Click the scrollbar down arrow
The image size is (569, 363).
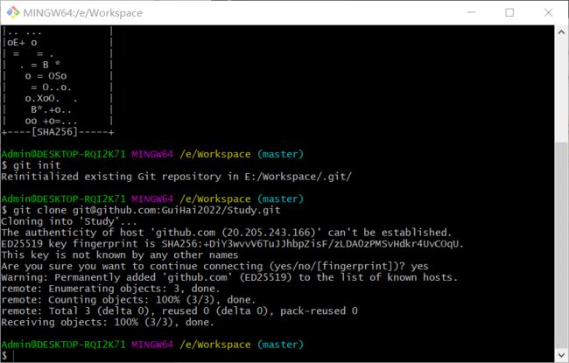(561, 354)
